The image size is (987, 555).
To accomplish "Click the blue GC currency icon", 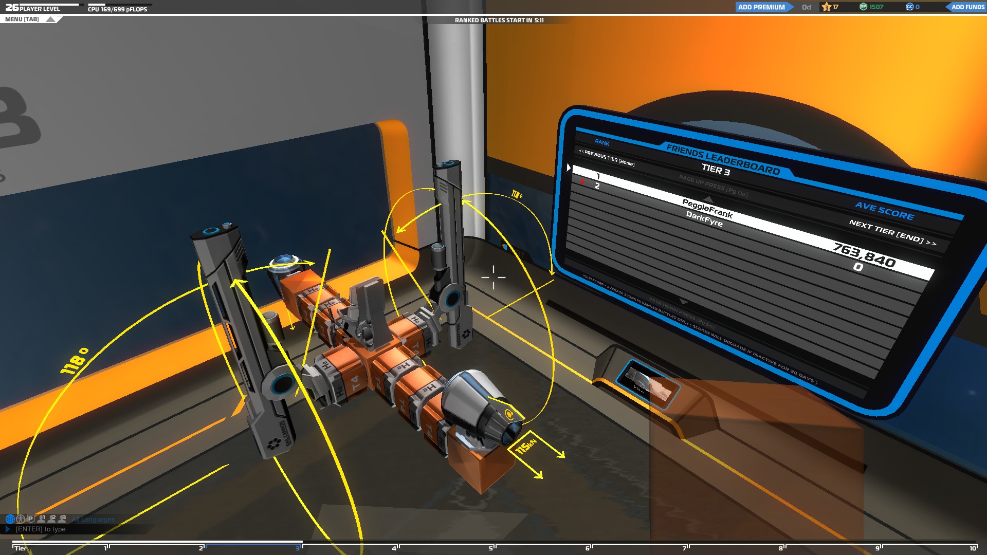I will pyautogui.click(x=909, y=7).
